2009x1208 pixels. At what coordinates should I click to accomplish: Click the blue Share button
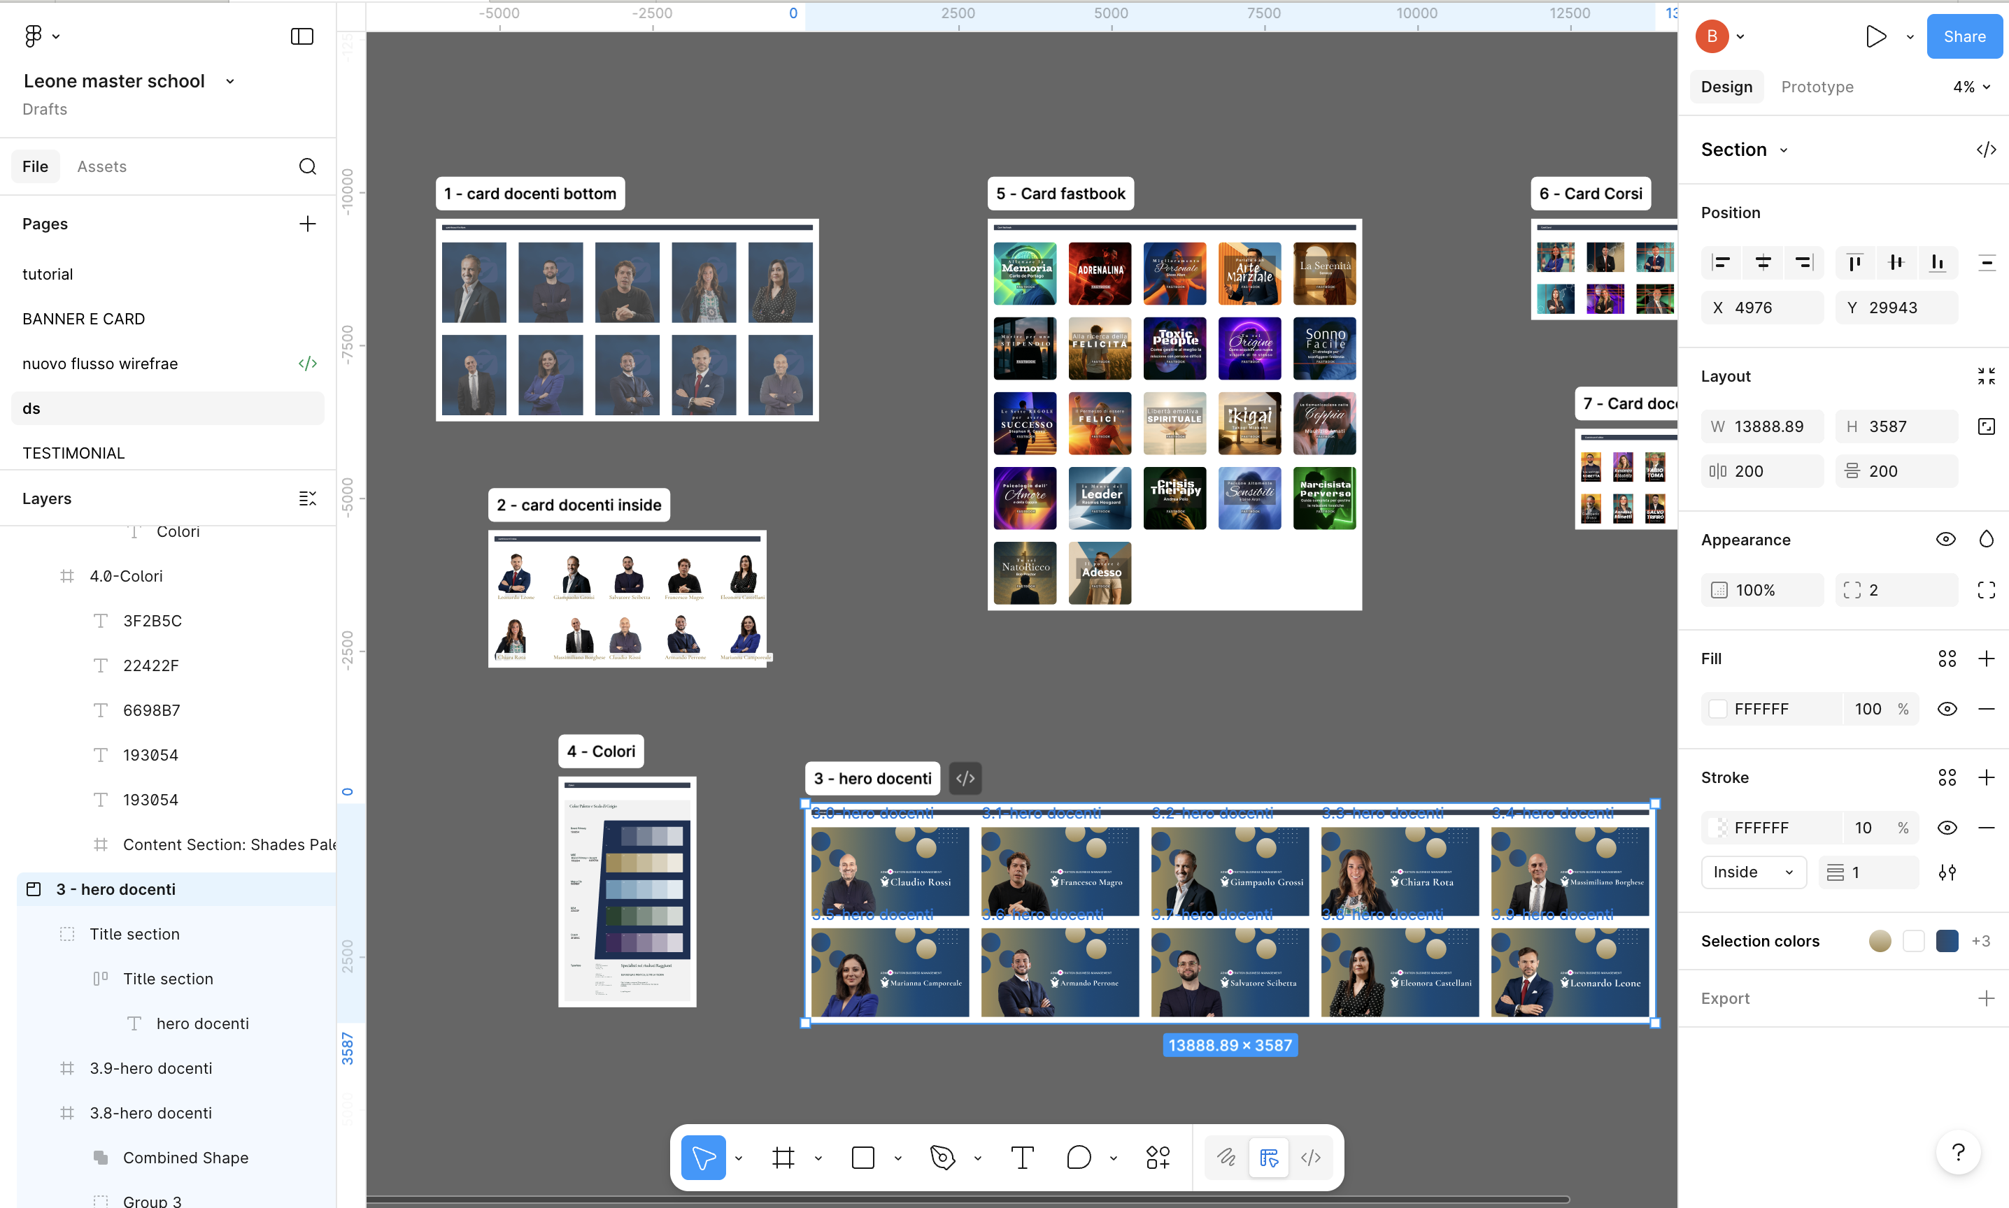tap(1964, 36)
